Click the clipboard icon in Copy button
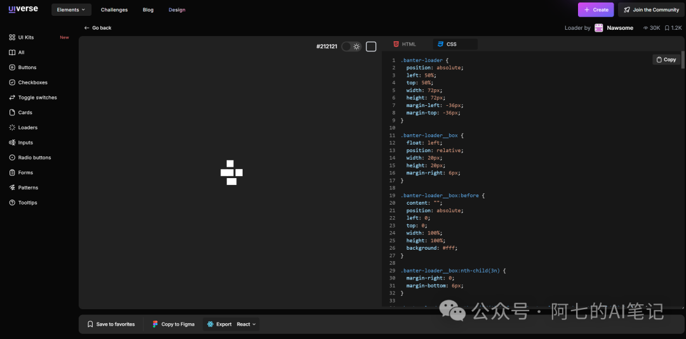This screenshot has height=339, width=686. coord(659,60)
